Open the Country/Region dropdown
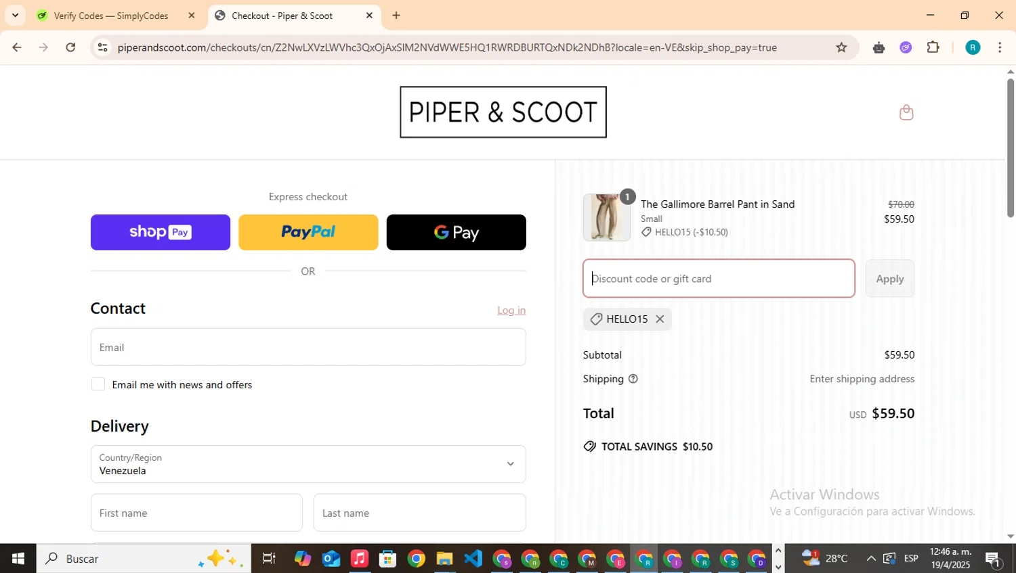Viewport: 1016px width, 573px height. click(308, 464)
